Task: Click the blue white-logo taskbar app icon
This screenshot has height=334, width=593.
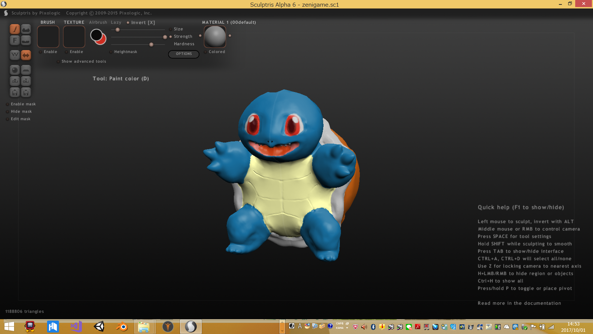Action: [53, 327]
